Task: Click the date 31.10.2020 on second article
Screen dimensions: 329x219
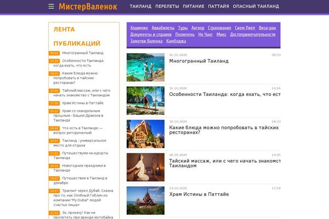Action: tap(178, 88)
